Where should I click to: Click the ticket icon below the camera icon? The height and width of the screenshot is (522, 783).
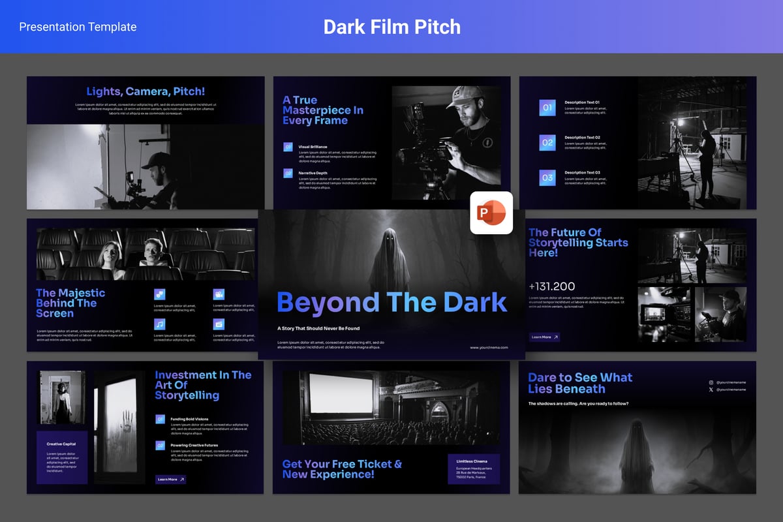click(x=219, y=324)
